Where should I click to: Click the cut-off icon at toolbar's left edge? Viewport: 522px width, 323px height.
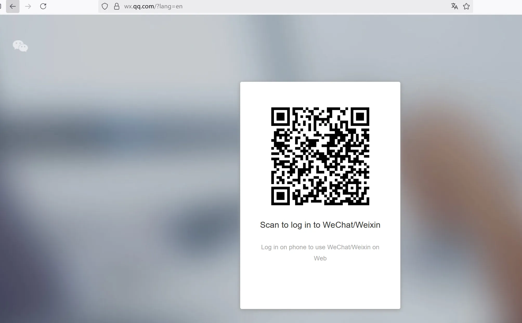click(1, 6)
